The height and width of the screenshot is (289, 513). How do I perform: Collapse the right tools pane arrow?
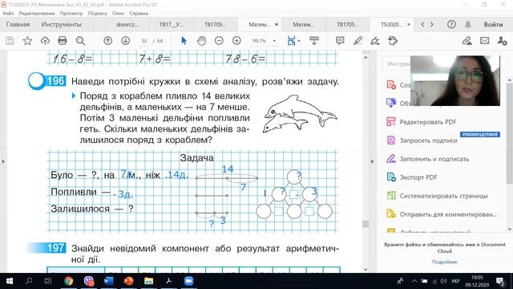pyautogui.click(x=372, y=161)
